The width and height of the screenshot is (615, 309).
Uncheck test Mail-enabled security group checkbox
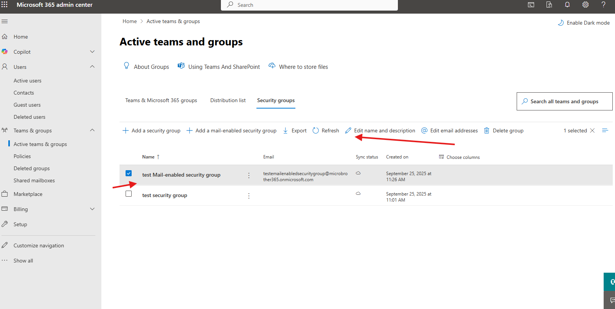(129, 173)
